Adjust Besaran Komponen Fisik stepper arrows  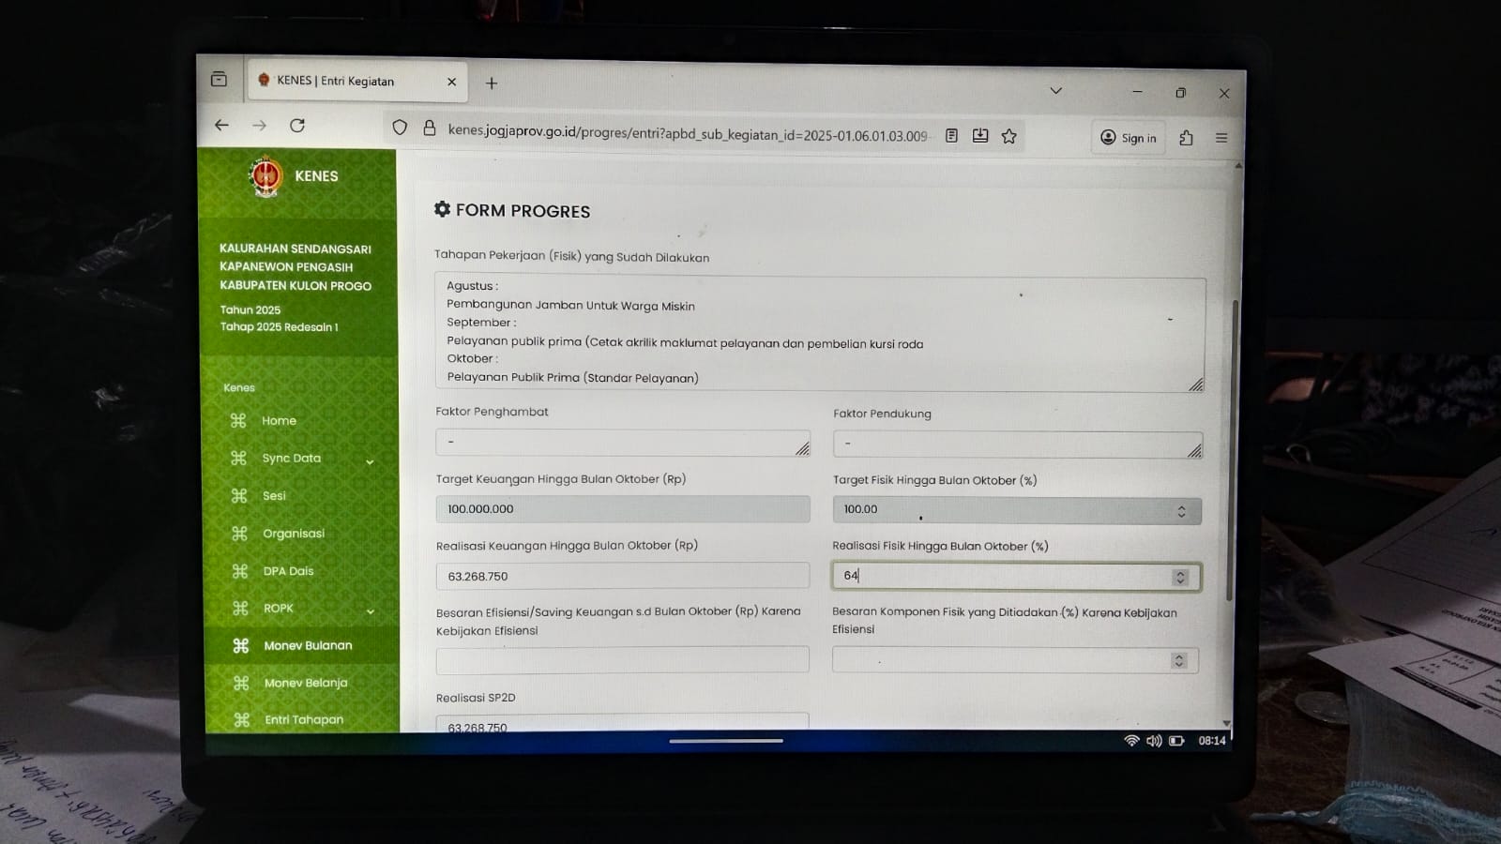(x=1178, y=661)
